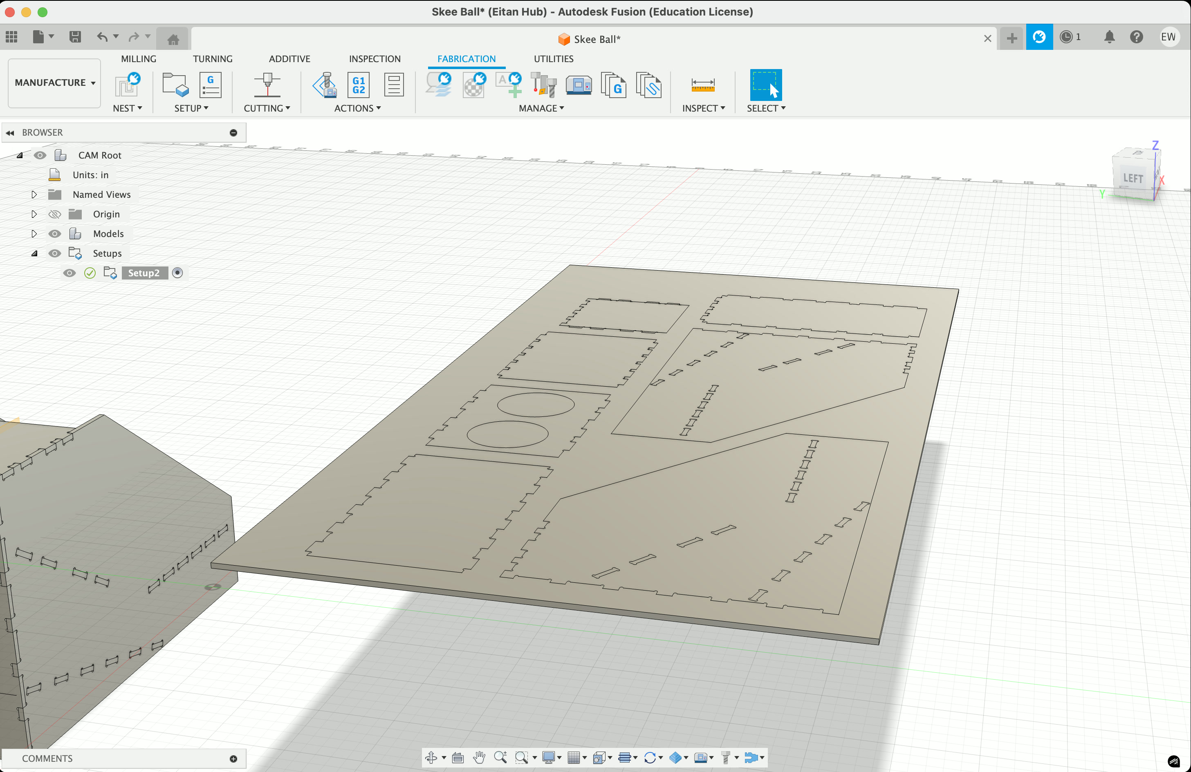Open the MANUFACTURE workspace dropdown
Viewport: 1191px width, 772px height.
click(x=54, y=83)
